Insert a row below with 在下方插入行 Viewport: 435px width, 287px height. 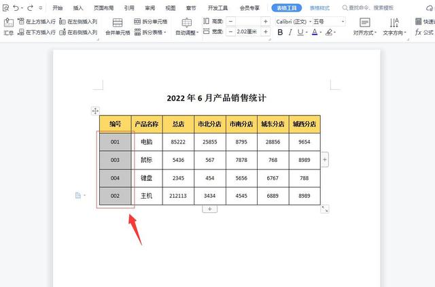coord(36,32)
